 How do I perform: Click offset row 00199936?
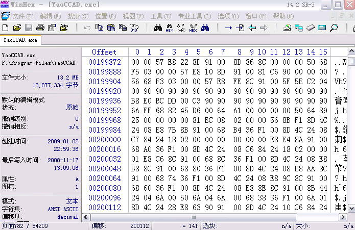[105, 101]
